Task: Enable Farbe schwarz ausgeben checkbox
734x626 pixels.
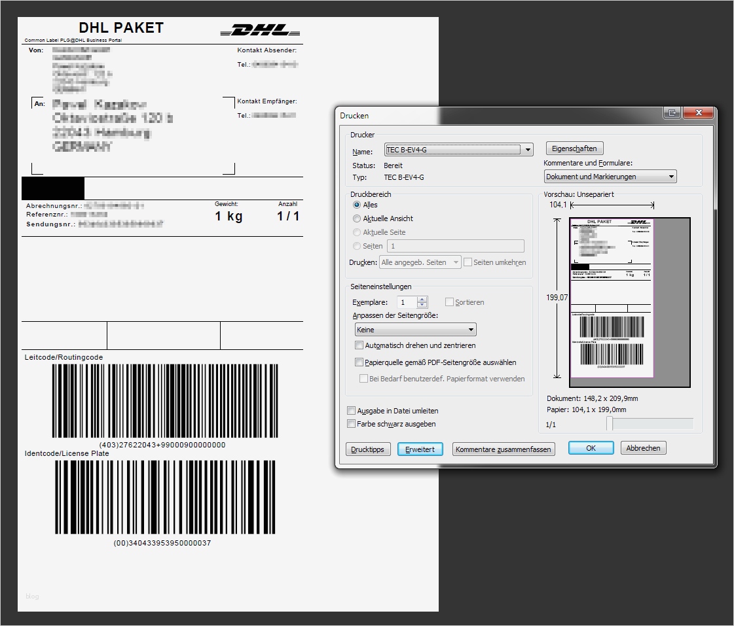Action: (351, 424)
